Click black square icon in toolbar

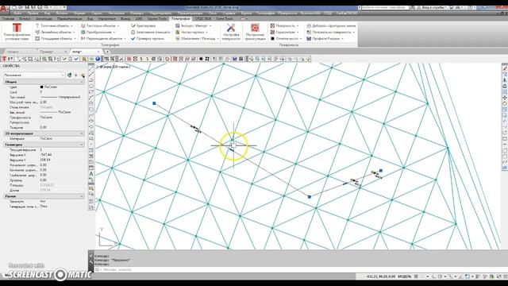coord(201,59)
